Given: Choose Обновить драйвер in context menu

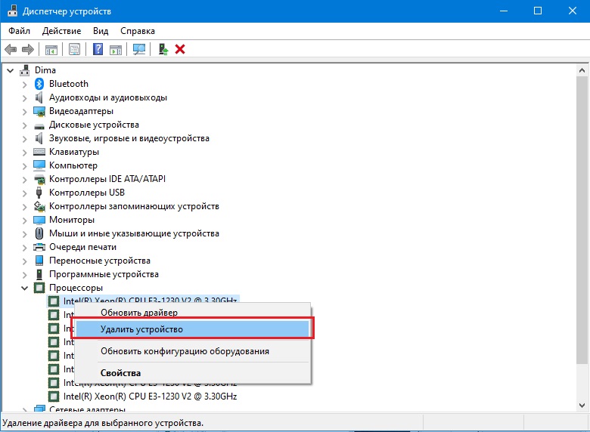Looking at the screenshot, I should pyautogui.click(x=193, y=313).
